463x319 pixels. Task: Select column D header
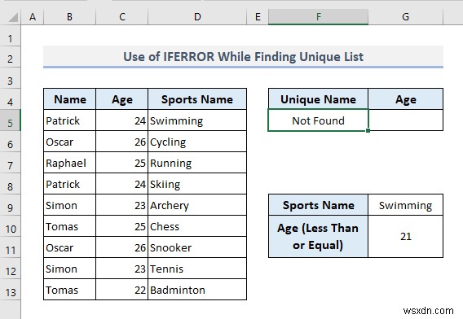tap(197, 17)
